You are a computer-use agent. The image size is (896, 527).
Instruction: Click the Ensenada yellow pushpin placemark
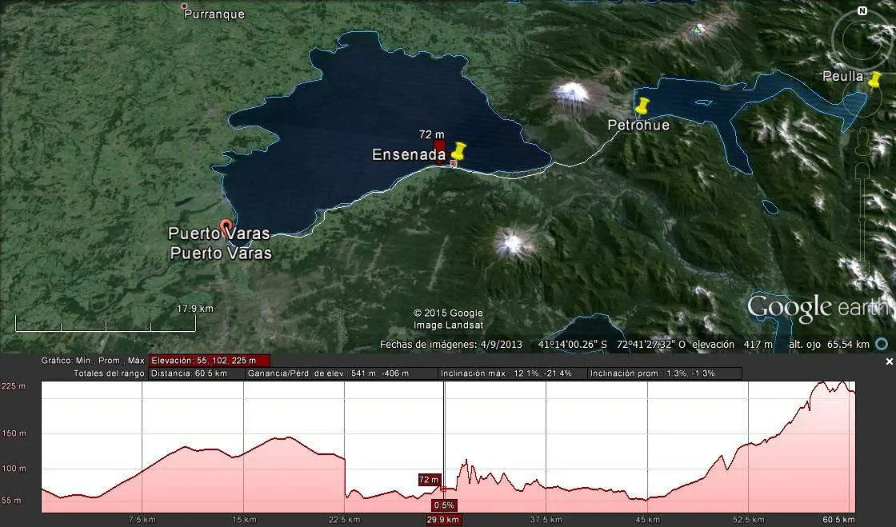(458, 151)
